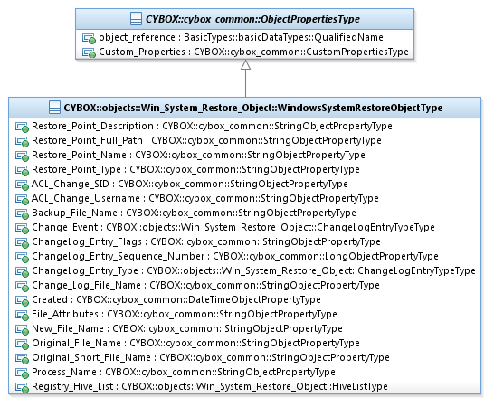Viewport: 494px width, 407px height.
Task: Click the ACL_Change_SID property icon
Action: coord(22,185)
